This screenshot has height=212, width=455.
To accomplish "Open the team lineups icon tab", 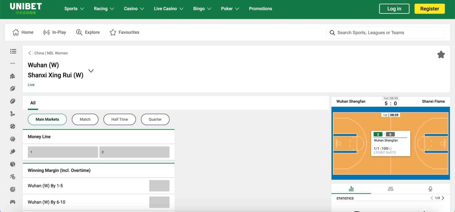I will tap(391, 189).
